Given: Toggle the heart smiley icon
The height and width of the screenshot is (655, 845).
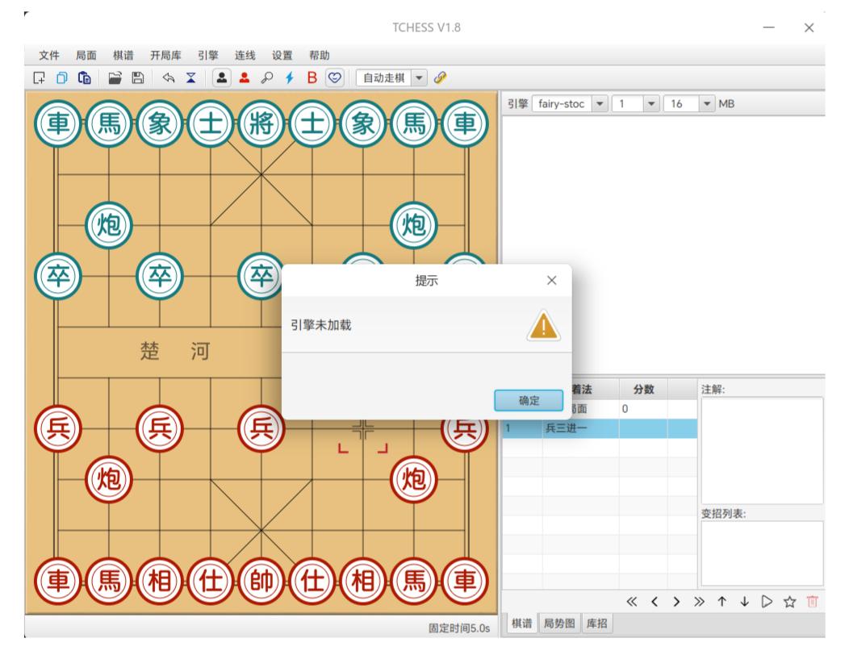Looking at the screenshot, I should click(335, 77).
